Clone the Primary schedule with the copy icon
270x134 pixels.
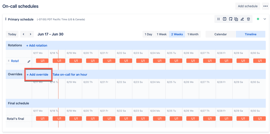[236, 19]
